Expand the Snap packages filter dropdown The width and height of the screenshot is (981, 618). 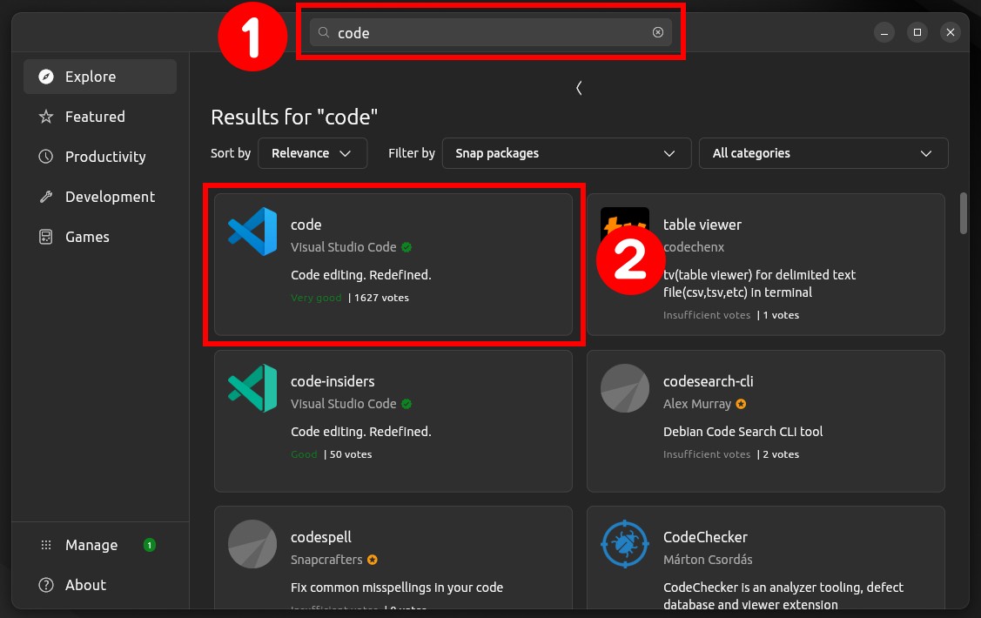click(x=566, y=153)
